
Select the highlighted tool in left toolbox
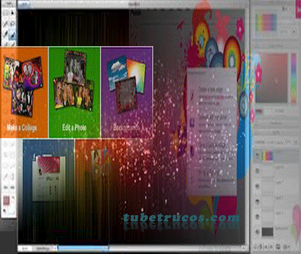pyautogui.click(x=13, y=35)
